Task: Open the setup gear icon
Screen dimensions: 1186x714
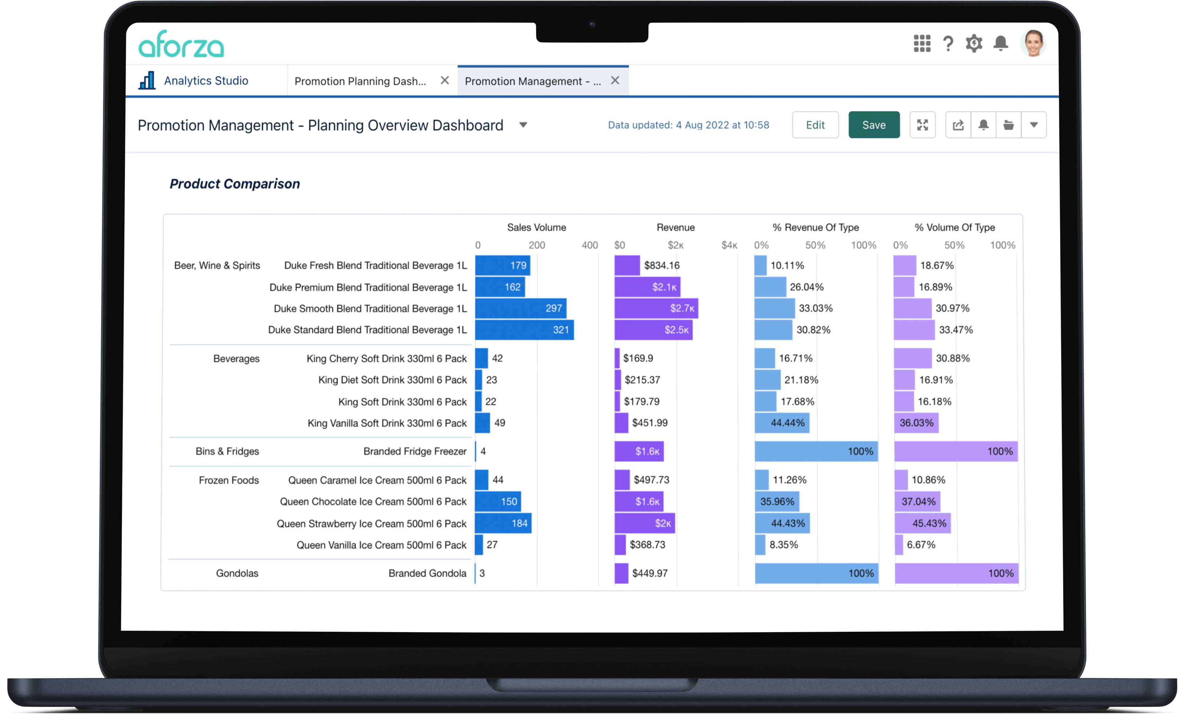Action: (974, 44)
